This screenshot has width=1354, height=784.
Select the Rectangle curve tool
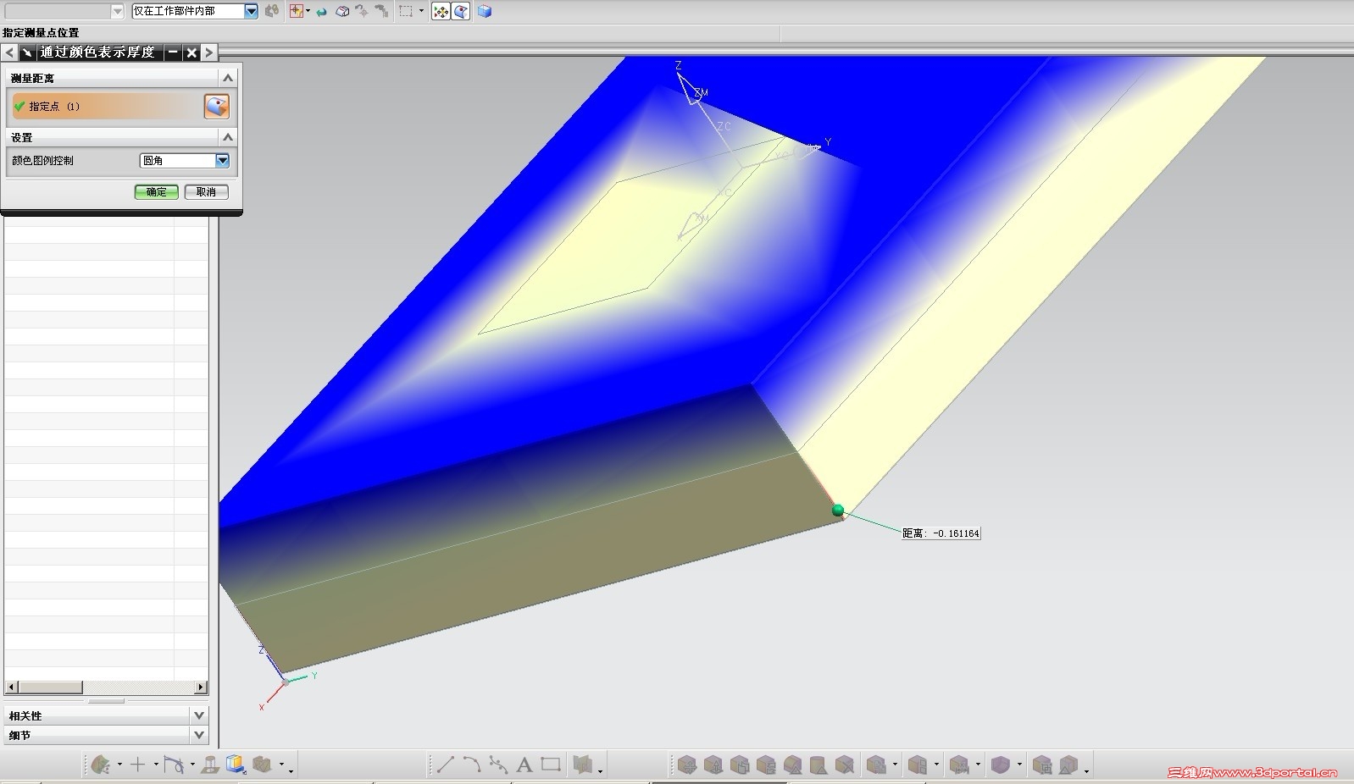tap(551, 765)
